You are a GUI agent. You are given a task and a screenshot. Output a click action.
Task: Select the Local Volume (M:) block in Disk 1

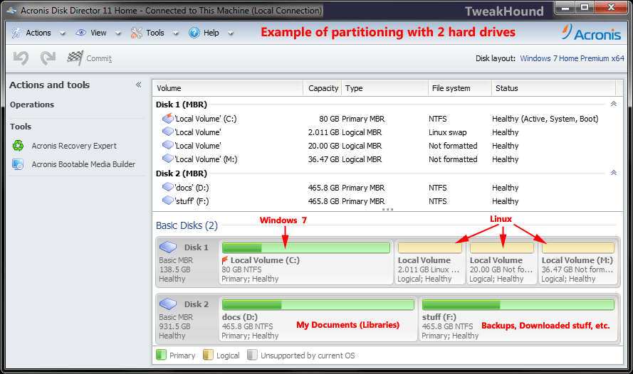pos(578,262)
